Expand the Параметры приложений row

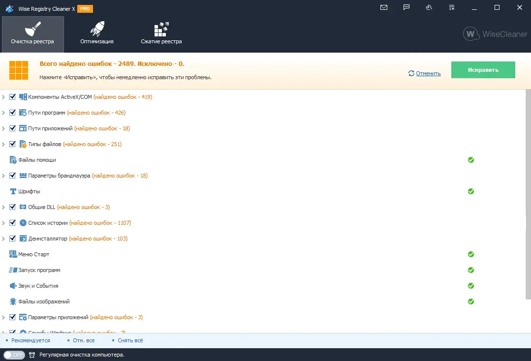point(3,317)
